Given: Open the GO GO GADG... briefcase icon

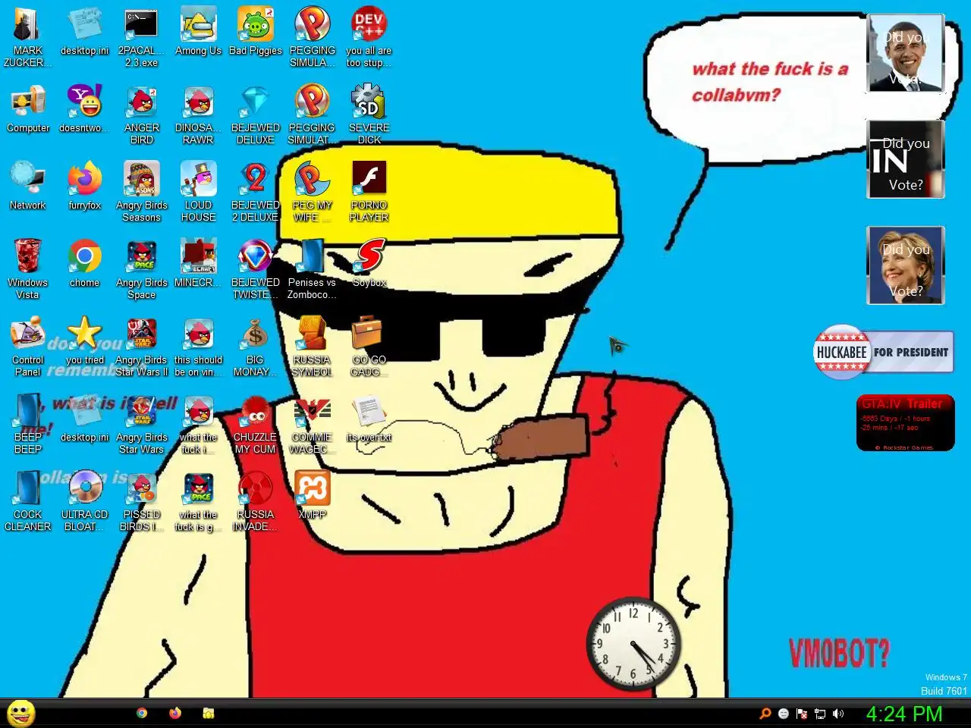Looking at the screenshot, I should 369,347.
